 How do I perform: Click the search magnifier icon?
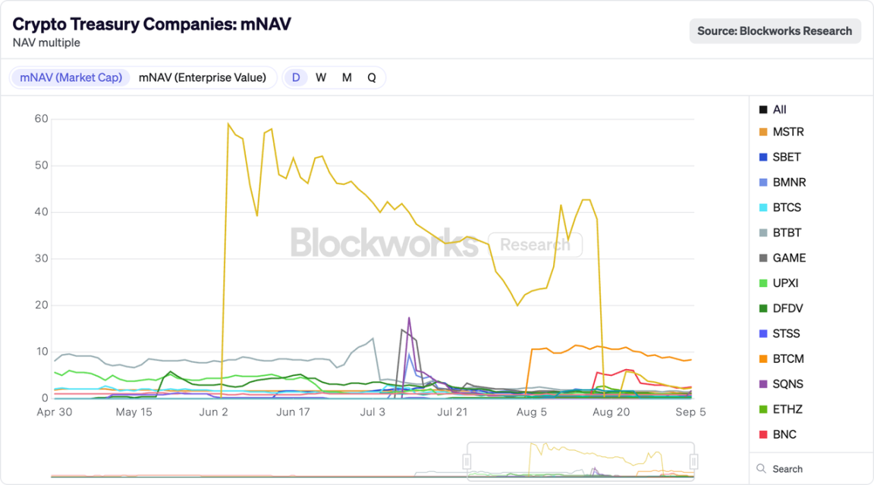pyautogui.click(x=762, y=469)
